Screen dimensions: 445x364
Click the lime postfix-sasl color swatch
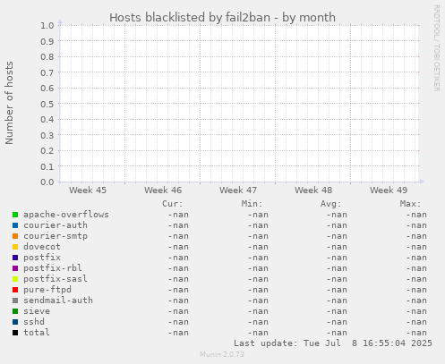(15, 279)
